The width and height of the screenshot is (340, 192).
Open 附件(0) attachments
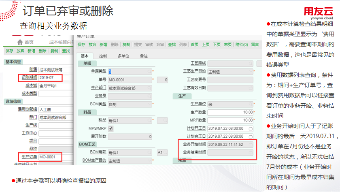tap(241, 45)
